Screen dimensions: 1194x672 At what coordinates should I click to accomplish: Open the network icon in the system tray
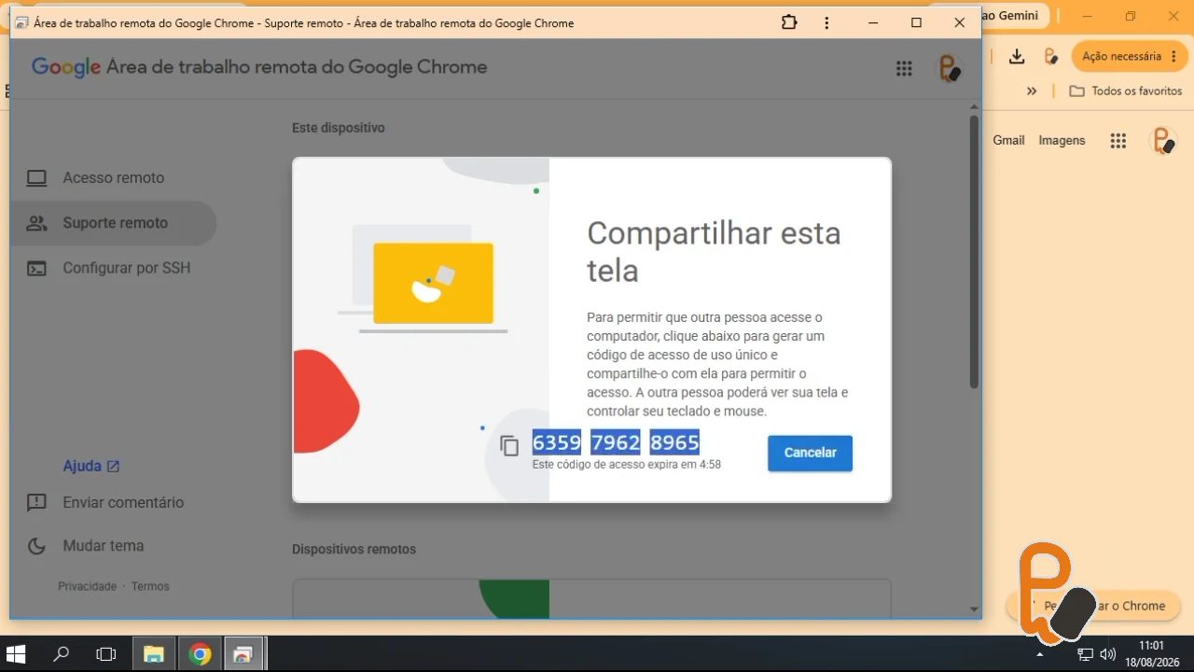tap(1085, 654)
